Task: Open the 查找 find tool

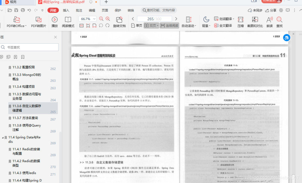Action: 280,22
